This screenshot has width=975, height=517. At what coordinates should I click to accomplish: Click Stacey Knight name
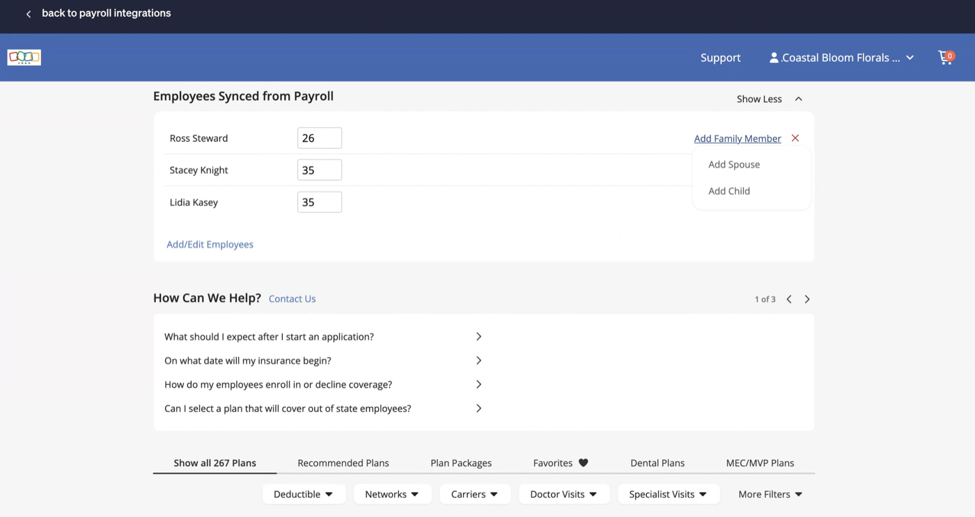[199, 170]
